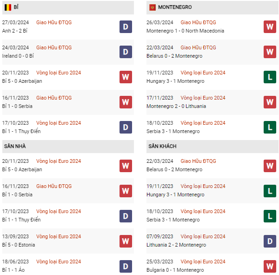Click the D badge for Anh 2-2 Bỉ
This screenshot has width=279, height=275.
click(126, 27)
